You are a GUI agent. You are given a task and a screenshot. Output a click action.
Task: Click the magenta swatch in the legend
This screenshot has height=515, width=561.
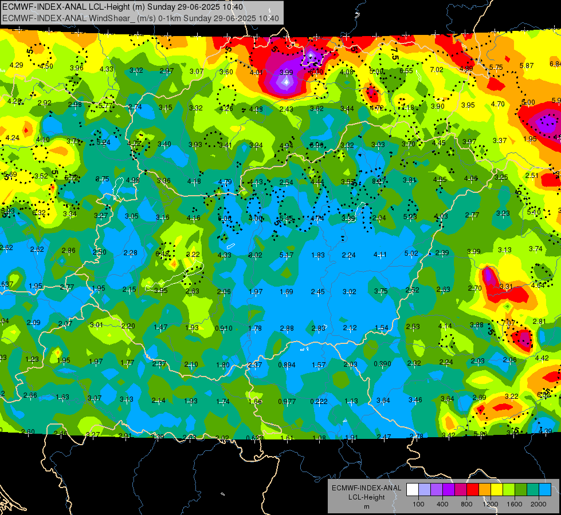click(x=461, y=490)
